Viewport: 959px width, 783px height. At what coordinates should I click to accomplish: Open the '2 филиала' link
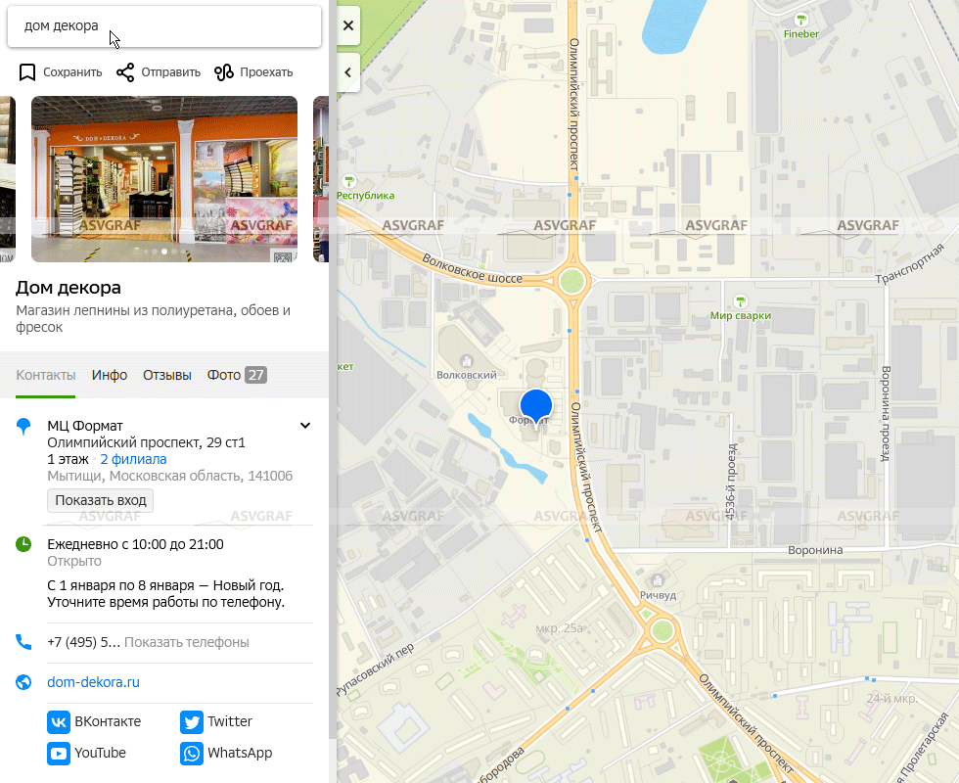coord(133,459)
